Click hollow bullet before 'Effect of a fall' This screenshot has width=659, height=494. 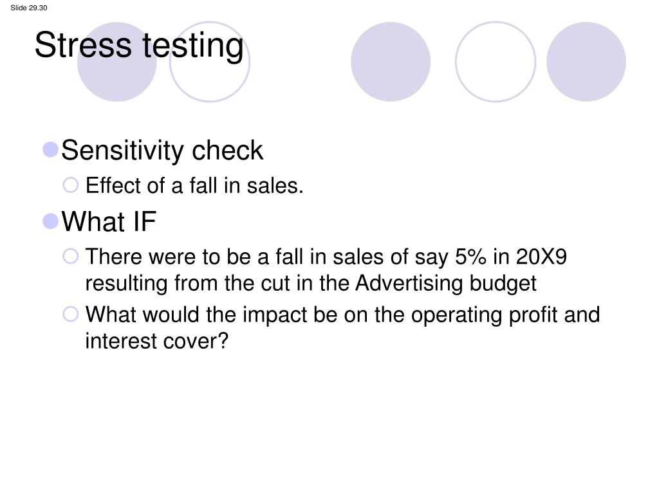coord(71,185)
